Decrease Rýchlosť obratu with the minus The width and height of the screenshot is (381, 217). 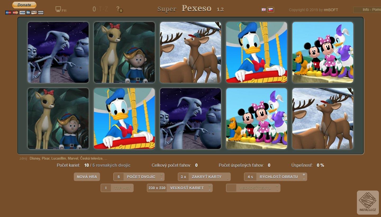tap(304, 179)
